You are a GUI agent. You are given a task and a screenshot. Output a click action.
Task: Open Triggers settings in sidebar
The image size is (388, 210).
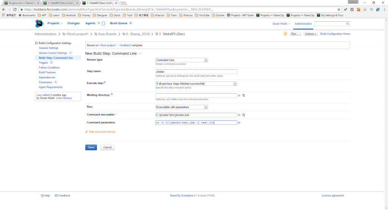coord(43,63)
